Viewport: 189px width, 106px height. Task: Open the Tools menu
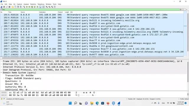[x=55, y=4]
